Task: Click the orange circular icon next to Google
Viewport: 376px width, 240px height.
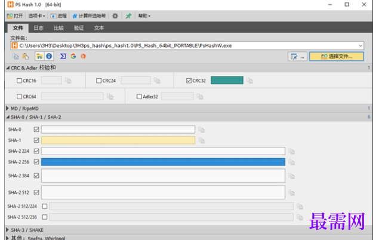Action: (83, 56)
